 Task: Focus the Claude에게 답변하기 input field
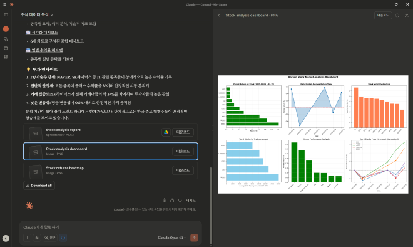point(111,227)
